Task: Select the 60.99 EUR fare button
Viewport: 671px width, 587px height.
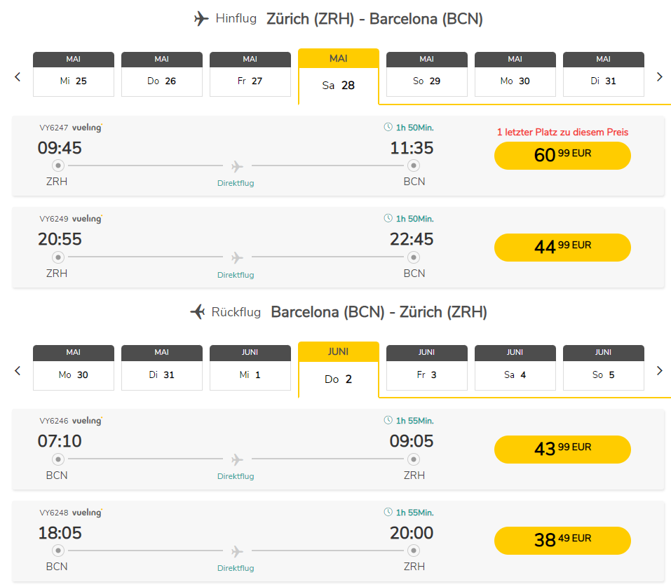Action: point(562,156)
